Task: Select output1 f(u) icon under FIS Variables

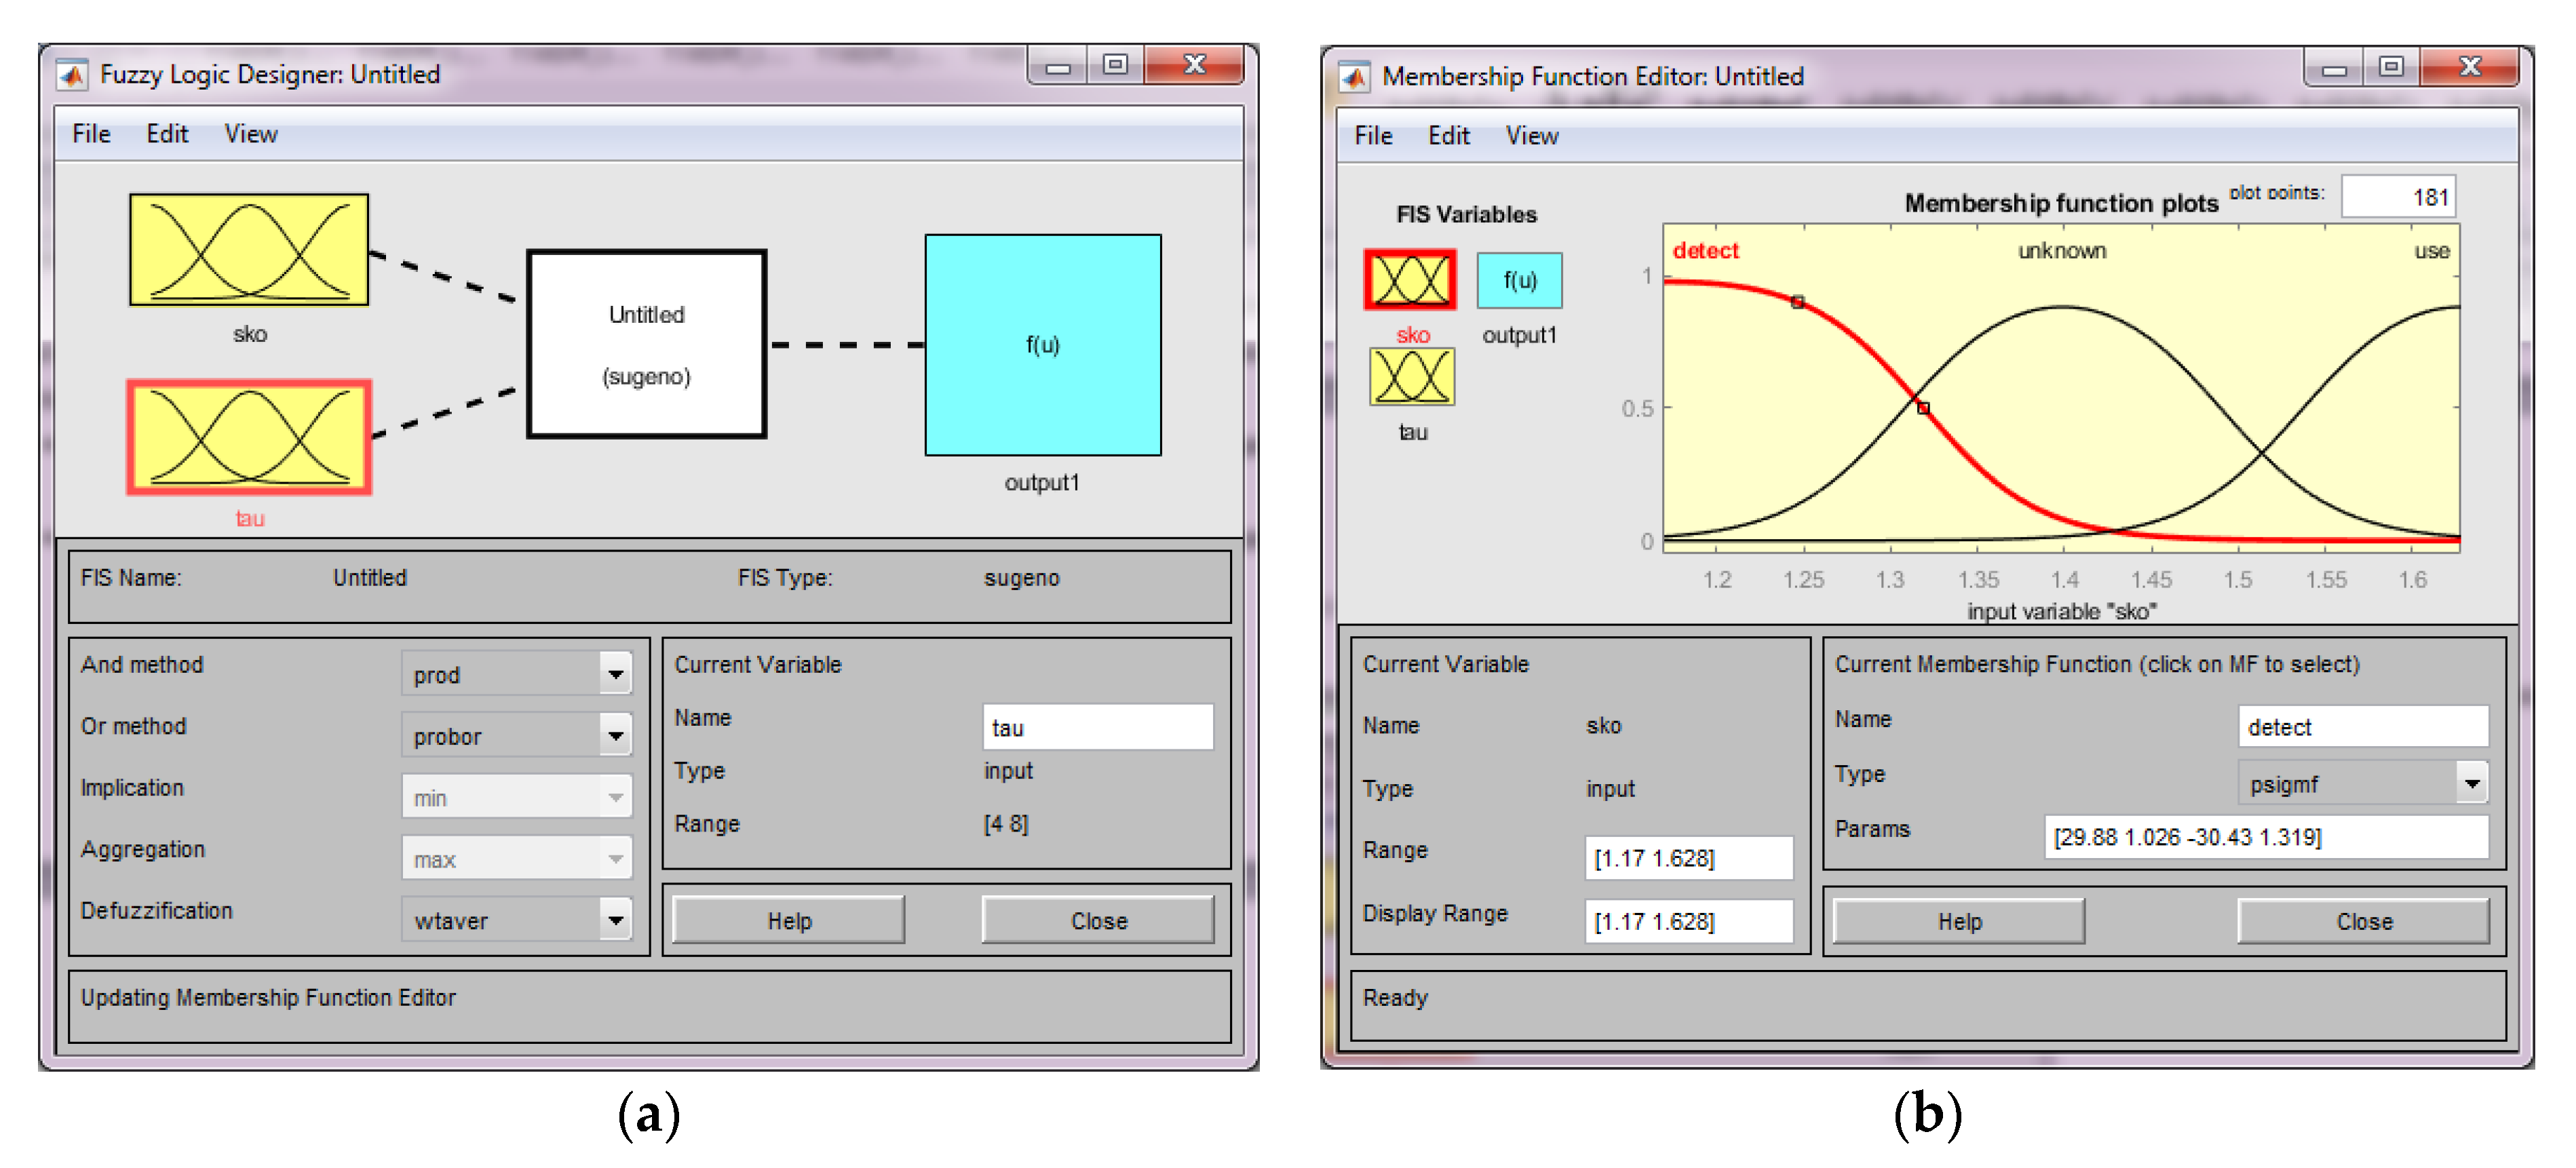Action: point(1518,280)
